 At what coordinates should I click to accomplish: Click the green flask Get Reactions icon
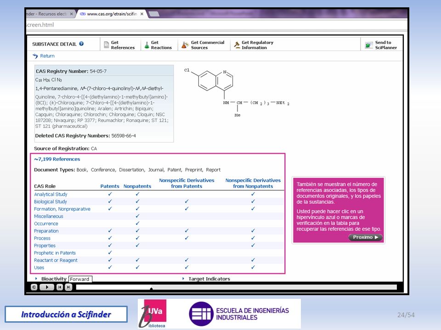click(x=147, y=45)
